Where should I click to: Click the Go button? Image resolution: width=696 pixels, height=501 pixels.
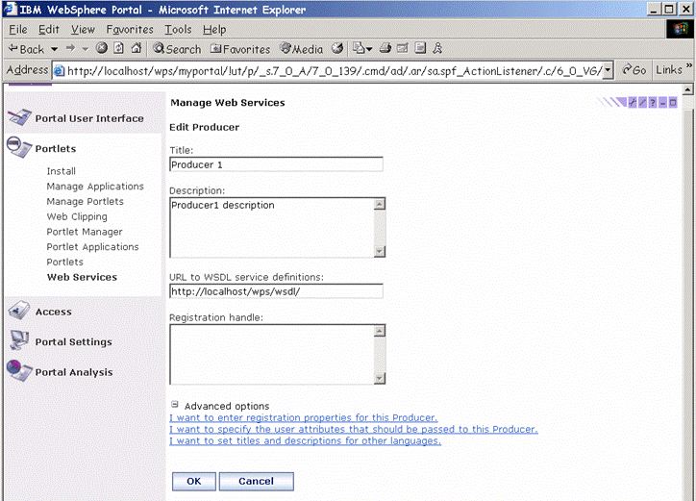pyautogui.click(x=634, y=70)
